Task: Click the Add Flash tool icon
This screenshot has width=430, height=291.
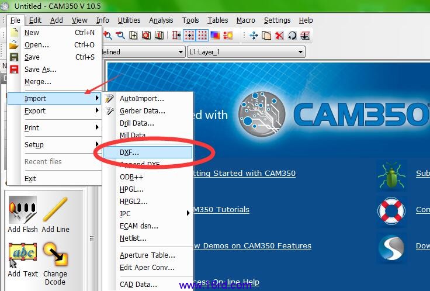Action: point(22,210)
